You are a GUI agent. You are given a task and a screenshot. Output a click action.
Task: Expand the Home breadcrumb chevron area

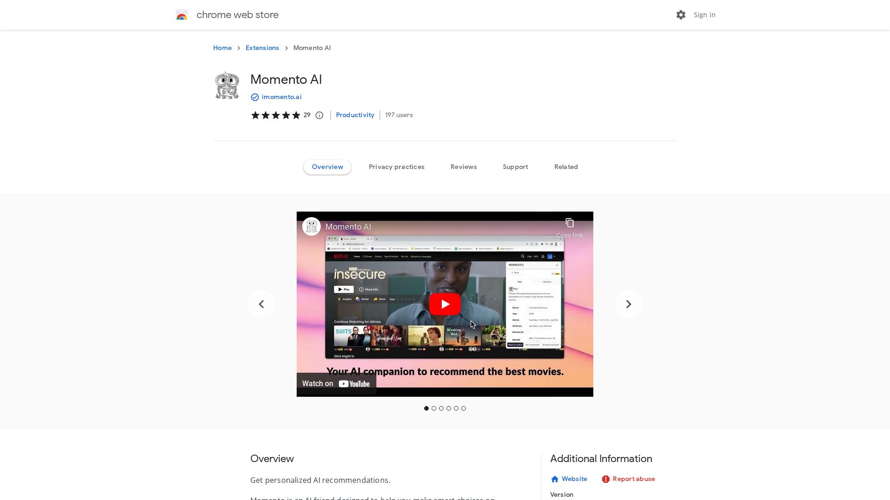click(239, 48)
